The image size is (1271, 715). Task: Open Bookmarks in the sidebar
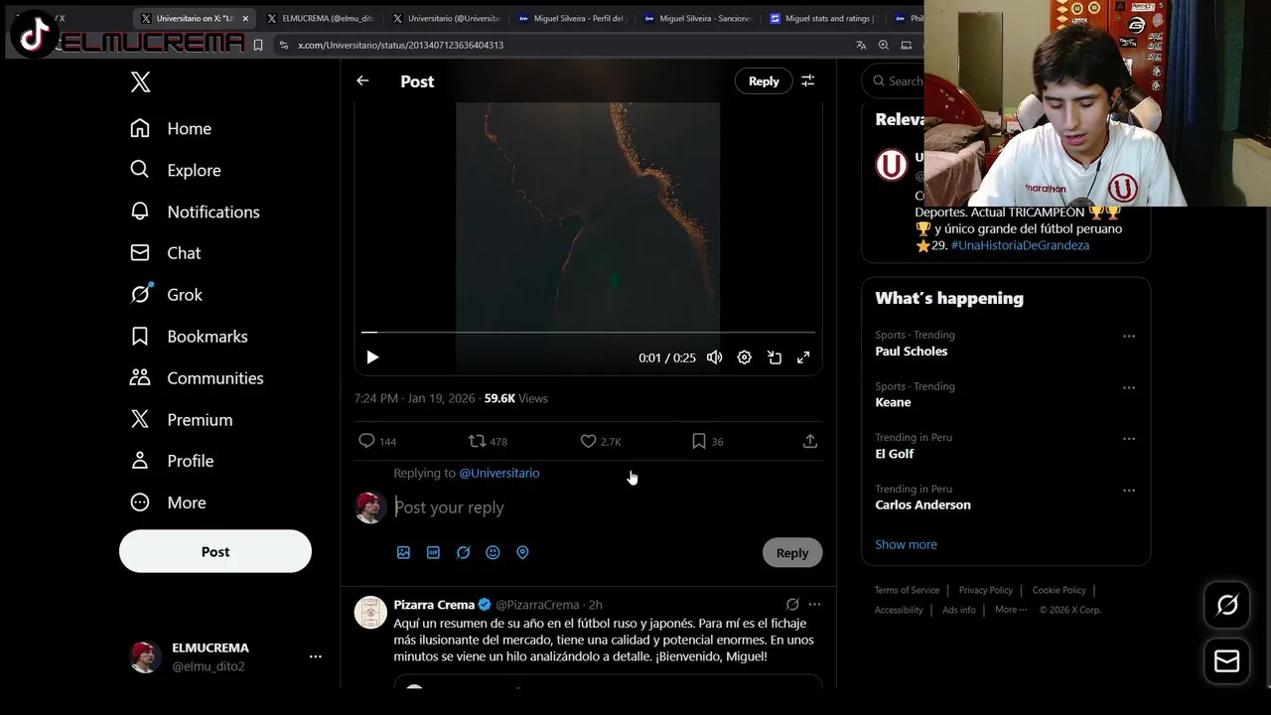point(189,337)
